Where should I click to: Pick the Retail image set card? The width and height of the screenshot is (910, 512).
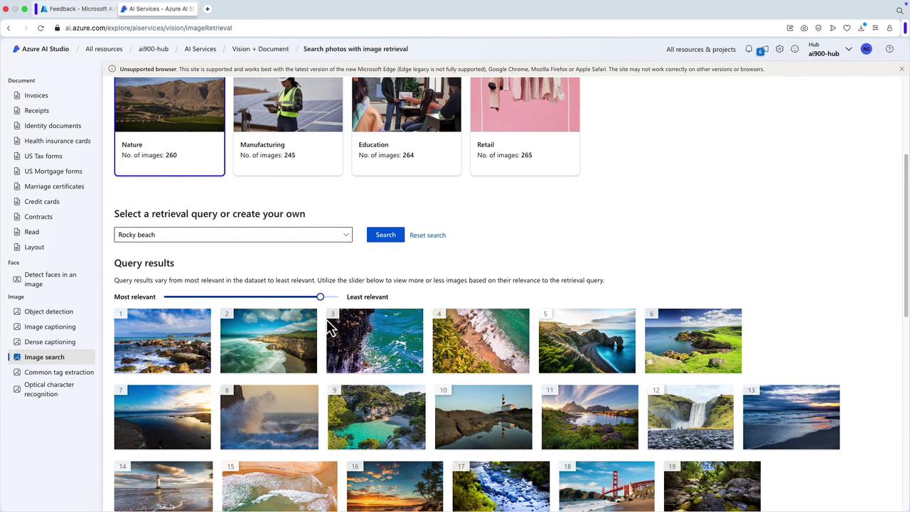[525, 126]
